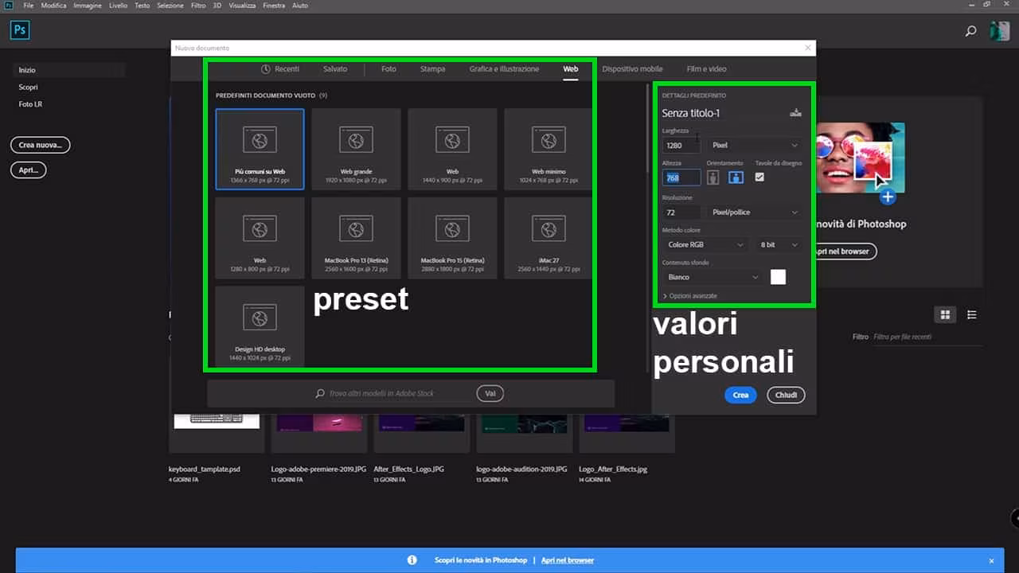Select Web grande 1920 x 1080 preset
The height and width of the screenshot is (573, 1019).
click(356, 149)
